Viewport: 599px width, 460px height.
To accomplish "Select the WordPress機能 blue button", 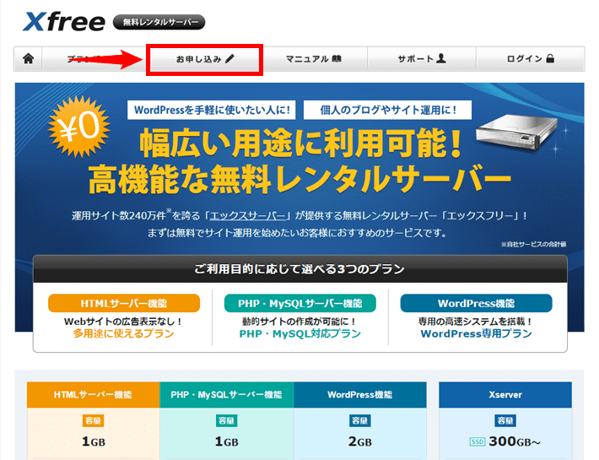I will click(x=476, y=303).
